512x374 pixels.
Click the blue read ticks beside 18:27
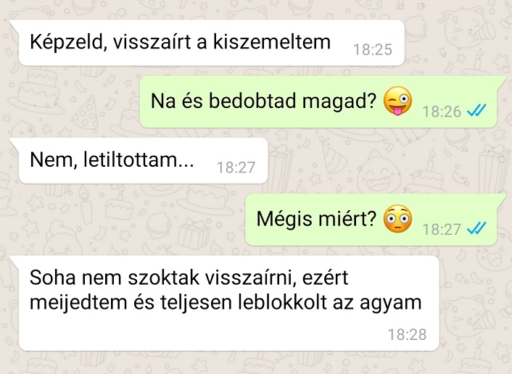(476, 228)
